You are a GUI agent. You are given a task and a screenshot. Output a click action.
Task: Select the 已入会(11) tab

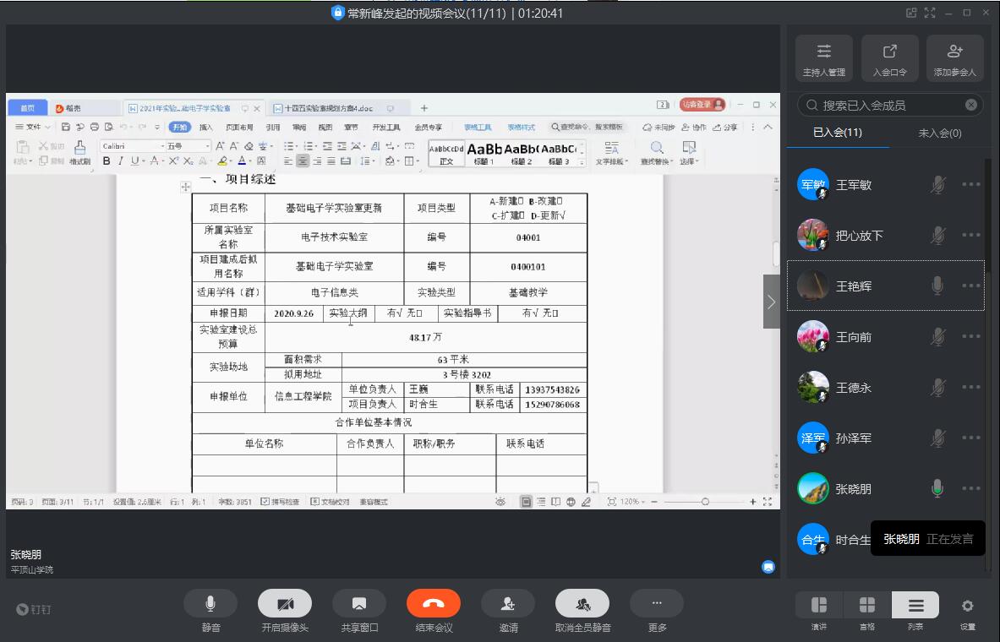tap(838, 133)
